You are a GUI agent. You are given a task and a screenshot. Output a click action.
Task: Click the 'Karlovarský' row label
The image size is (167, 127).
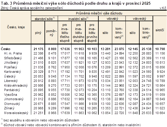click(12, 72)
